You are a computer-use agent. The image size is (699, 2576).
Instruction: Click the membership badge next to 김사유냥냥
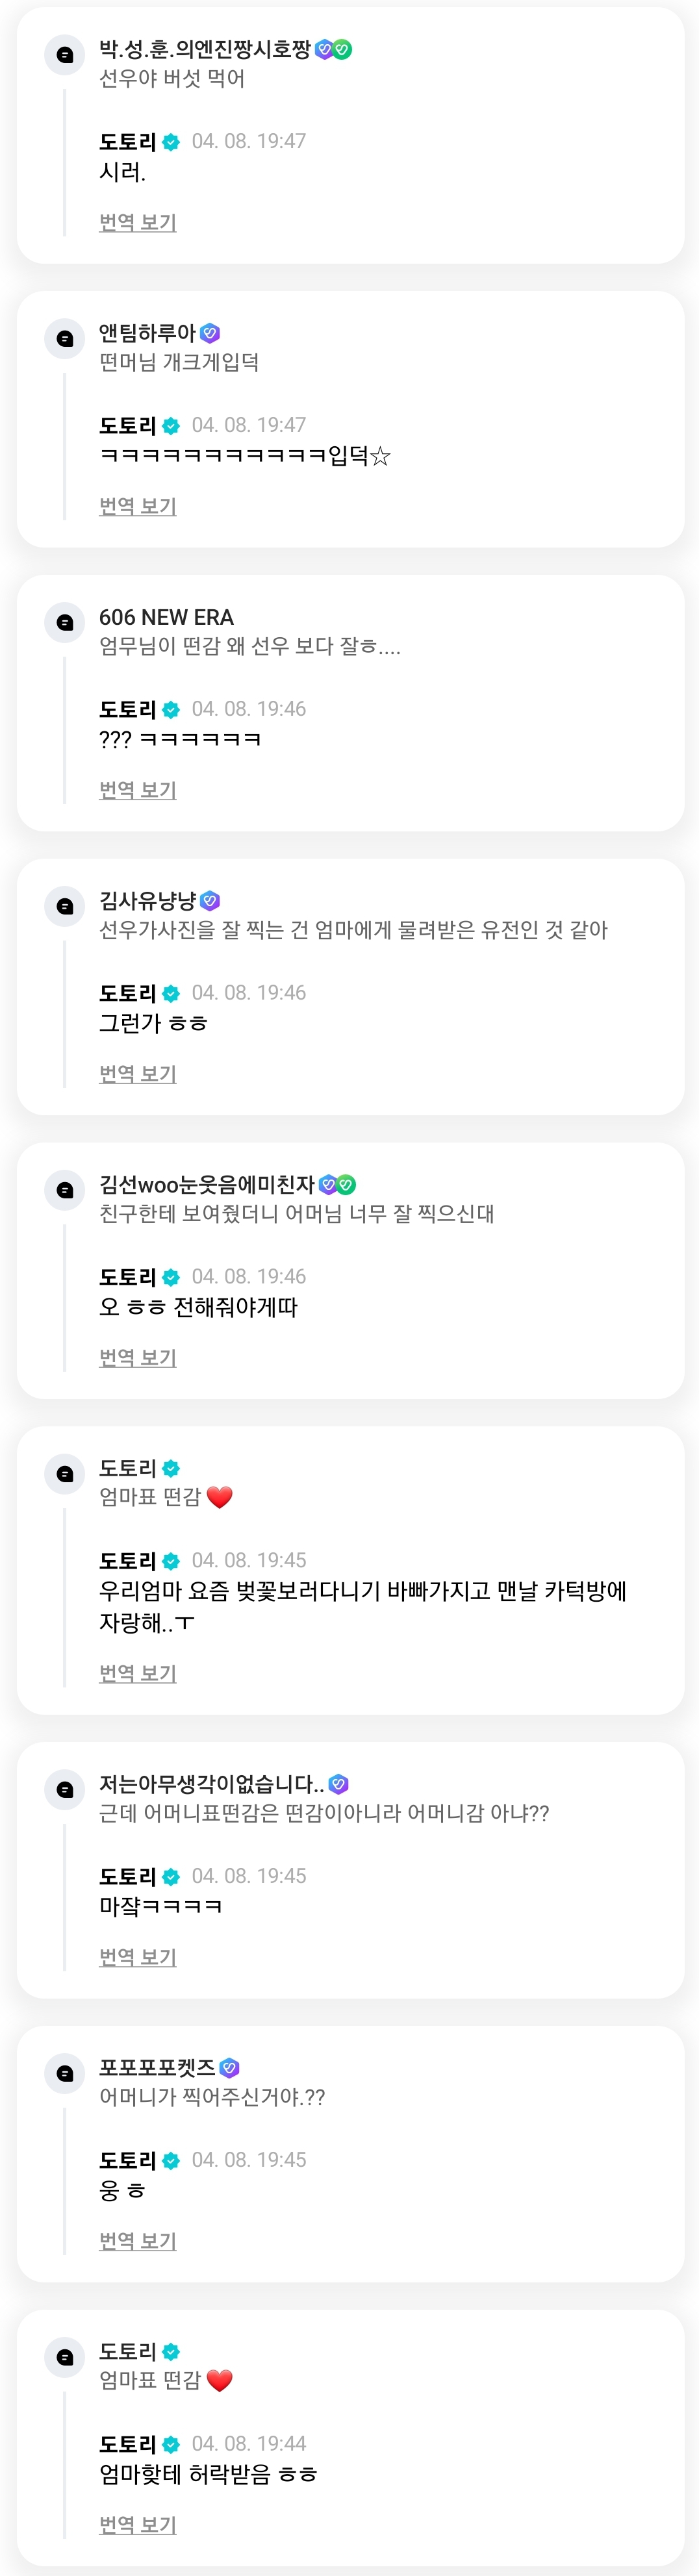[x=210, y=901]
